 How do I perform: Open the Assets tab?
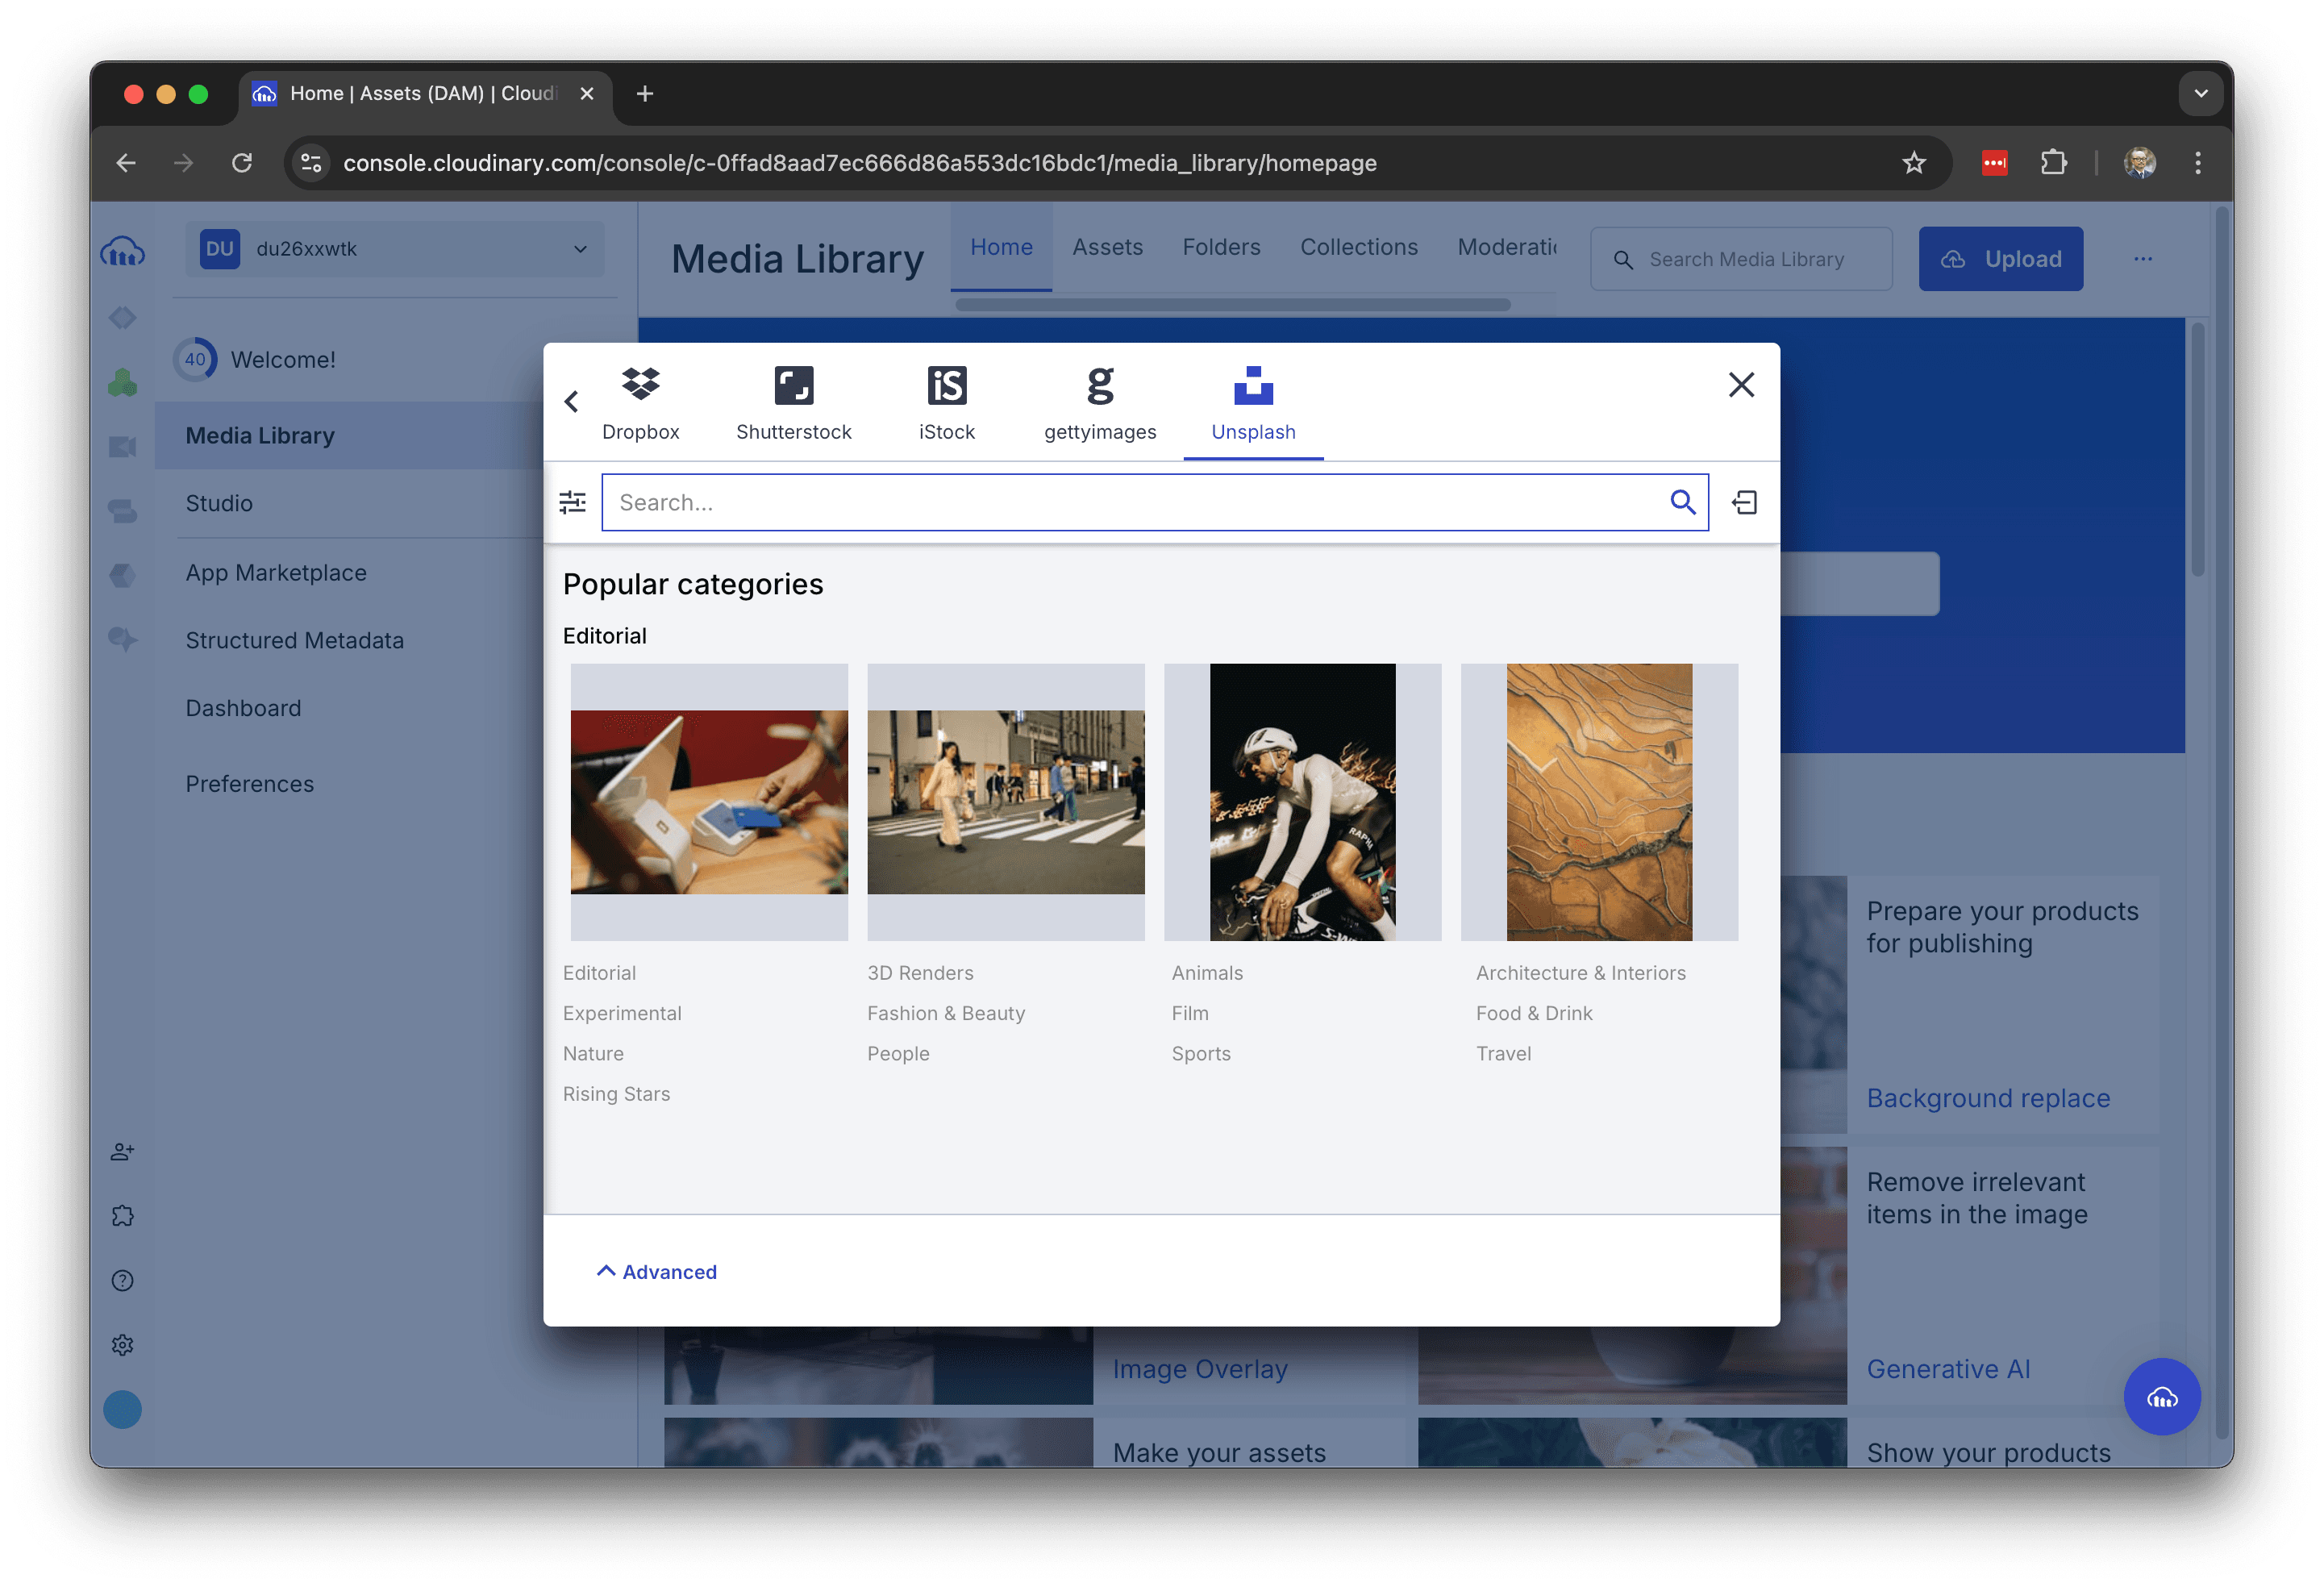1107,247
